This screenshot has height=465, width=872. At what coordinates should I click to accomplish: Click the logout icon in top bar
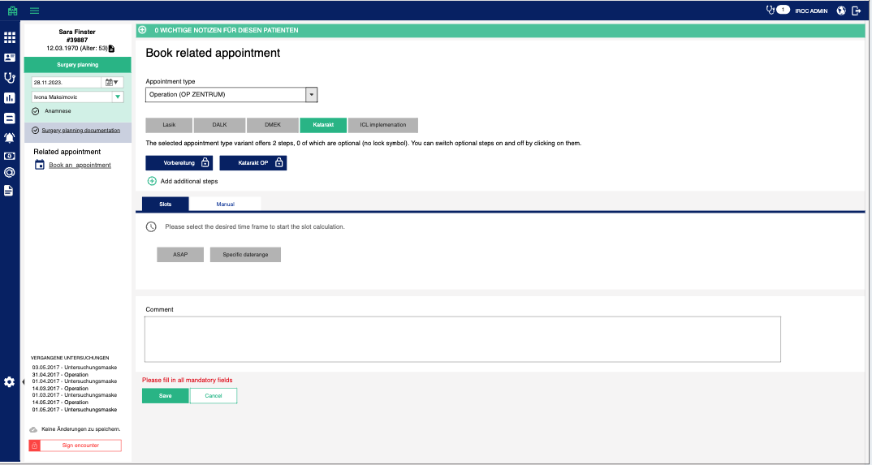[856, 11]
